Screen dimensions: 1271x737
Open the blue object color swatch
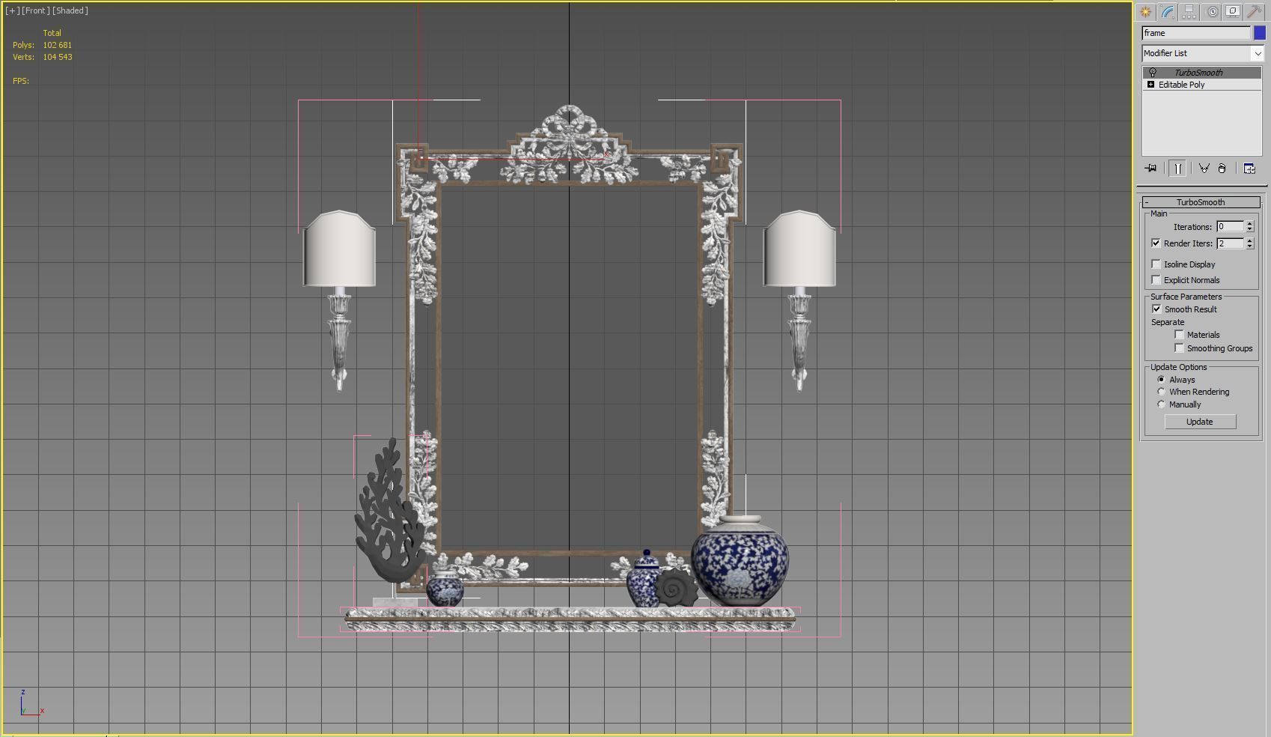click(x=1259, y=33)
